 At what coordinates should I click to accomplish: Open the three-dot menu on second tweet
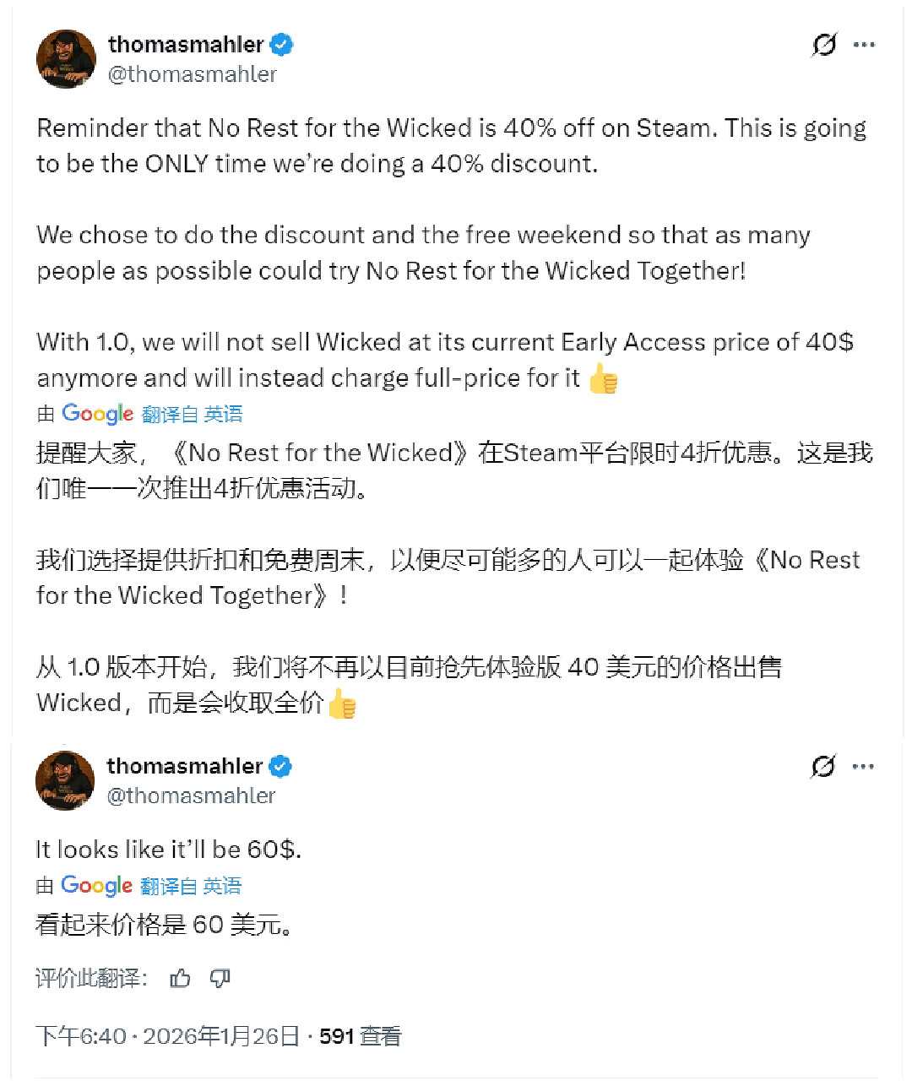click(863, 767)
